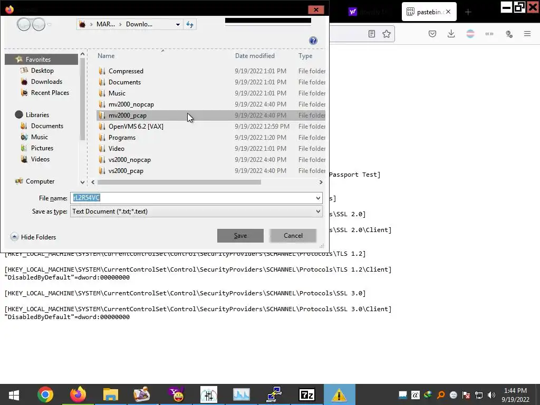Close the pastebin tab
The image size is (540, 405).
[448, 12]
